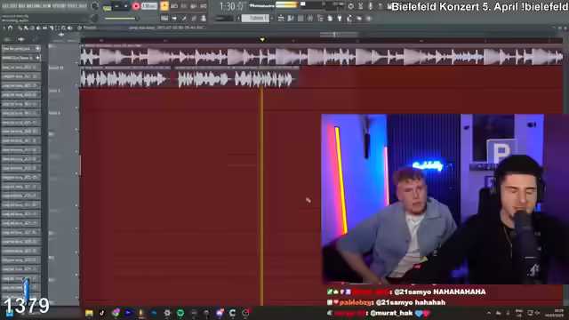569x320 pixels.
Task: Open the Settings gear in taskbar
Action: pos(167,313)
